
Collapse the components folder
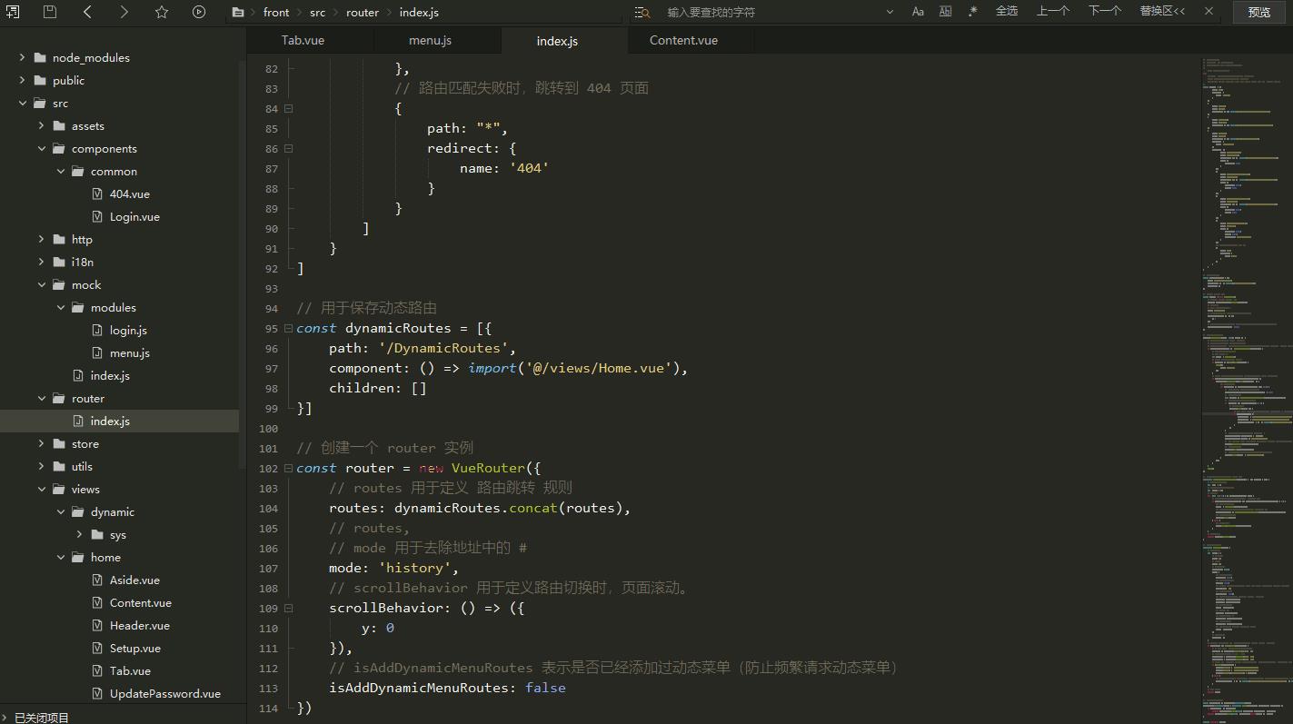point(41,148)
